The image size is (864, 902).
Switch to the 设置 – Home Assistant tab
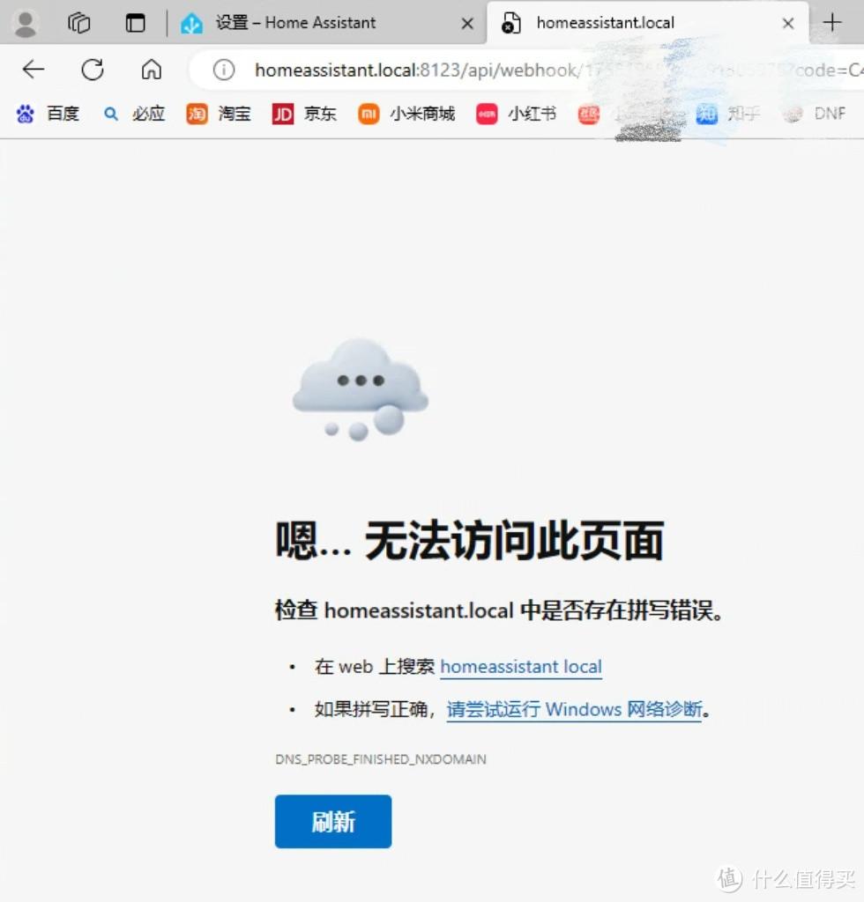pyautogui.click(x=295, y=23)
